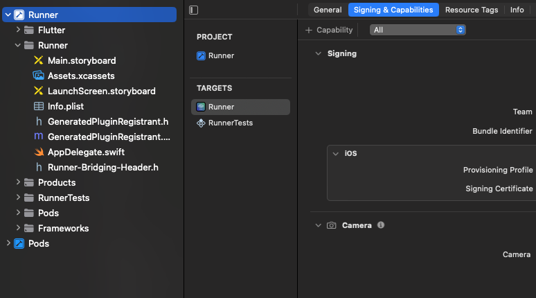
Task: Collapse the root Runner project
Action: pyautogui.click(x=8, y=15)
